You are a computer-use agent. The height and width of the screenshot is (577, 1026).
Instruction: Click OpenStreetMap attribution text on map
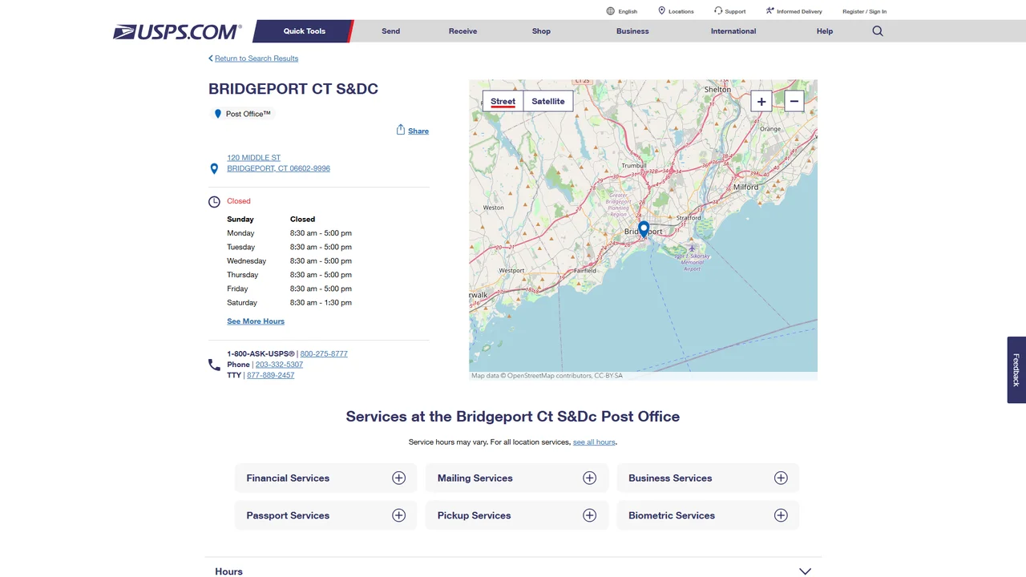[x=547, y=376]
